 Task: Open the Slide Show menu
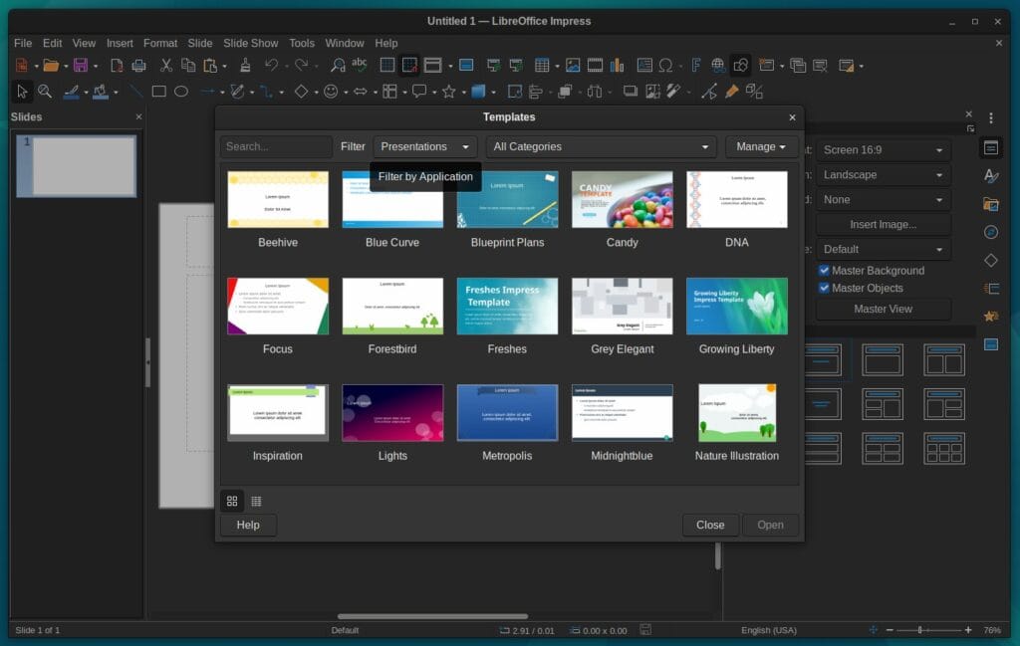(x=250, y=43)
